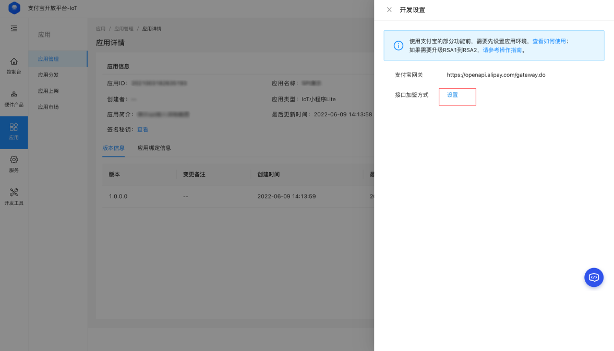This screenshot has width=614, height=351.
Task: Click the info icon in the notice banner
Action: 398,45
